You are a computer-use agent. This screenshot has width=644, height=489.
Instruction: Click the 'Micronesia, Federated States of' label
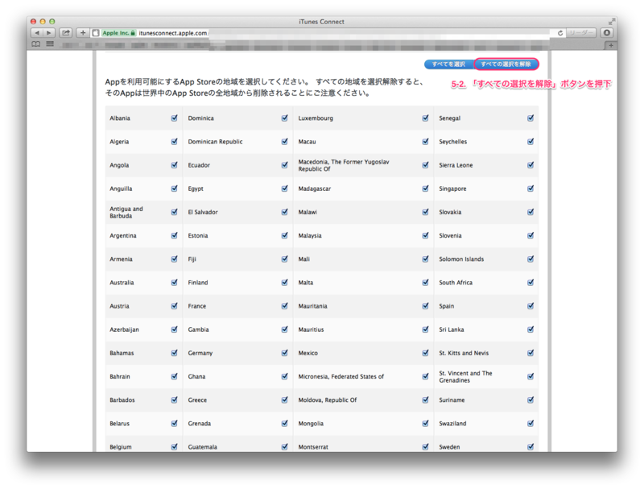(341, 376)
